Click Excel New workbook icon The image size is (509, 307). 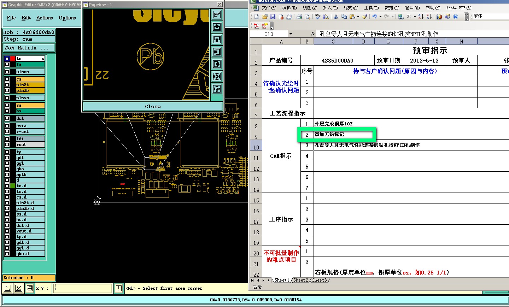click(257, 17)
